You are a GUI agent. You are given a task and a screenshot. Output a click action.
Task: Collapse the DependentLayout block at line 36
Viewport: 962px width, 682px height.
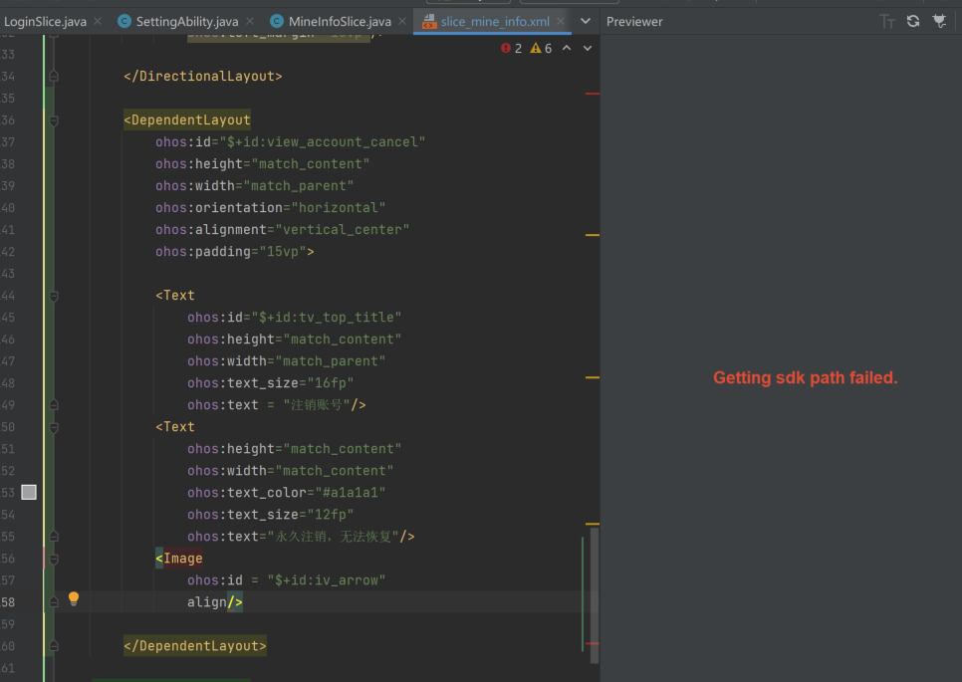click(54, 120)
